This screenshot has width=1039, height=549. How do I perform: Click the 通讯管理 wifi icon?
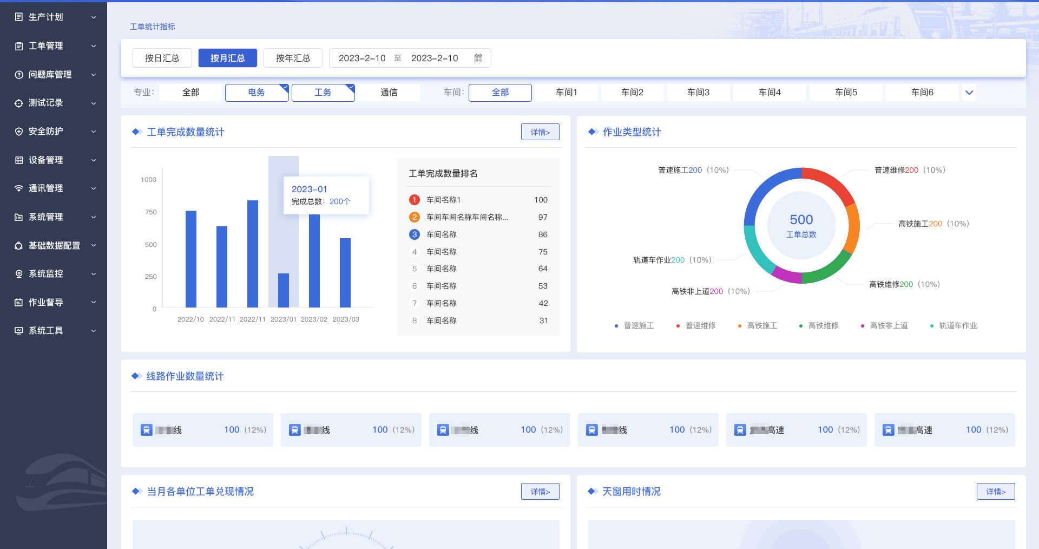(19, 188)
